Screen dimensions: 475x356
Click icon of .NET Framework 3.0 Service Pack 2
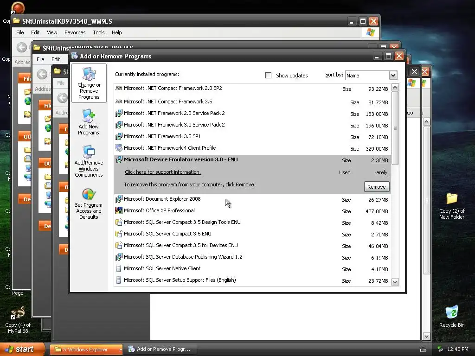[118, 125]
